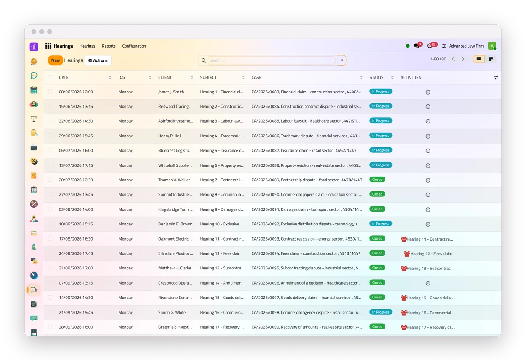Open the Hearings menu beside Reports
The height and width of the screenshot is (361, 526).
click(87, 46)
